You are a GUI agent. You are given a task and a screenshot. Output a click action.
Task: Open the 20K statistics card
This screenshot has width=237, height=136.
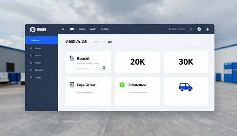pyautogui.click(x=137, y=62)
